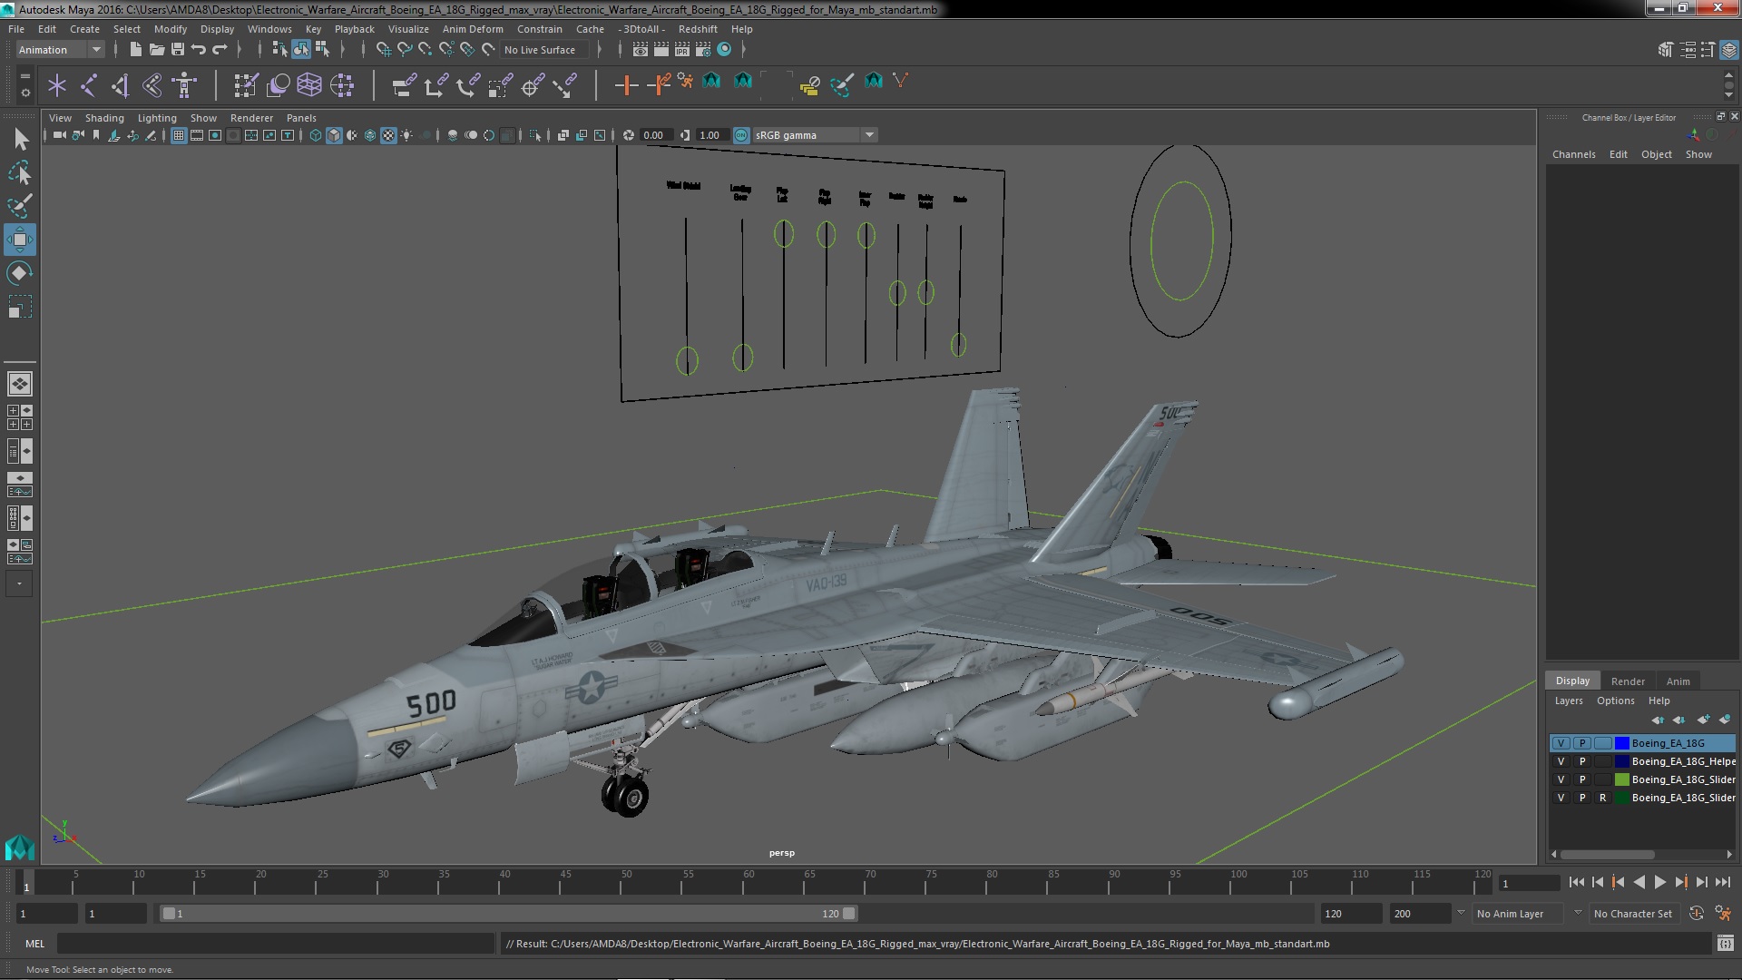Toggle visibility of Boeing_EA_18G layer
The height and width of the screenshot is (980, 1742).
[1561, 743]
